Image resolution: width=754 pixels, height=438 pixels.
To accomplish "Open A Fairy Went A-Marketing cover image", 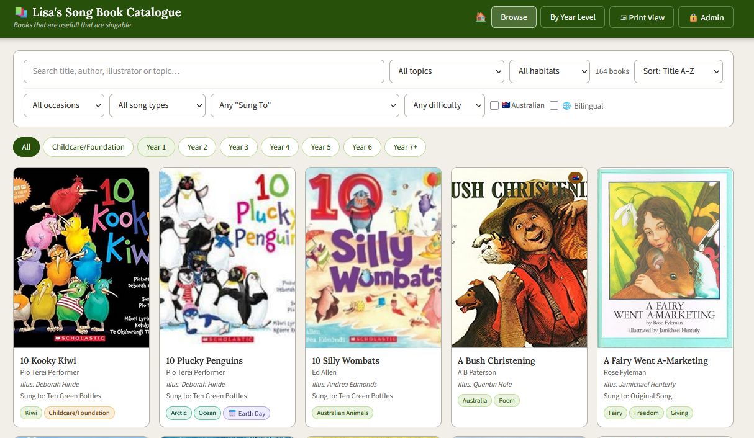I will click(x=665, y=257).
